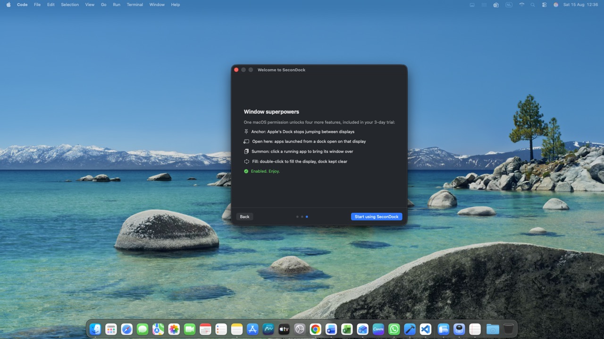This screenshot has width=604, height=339.
Task: Launch Safari from the Dock
Action: [127, 329]
